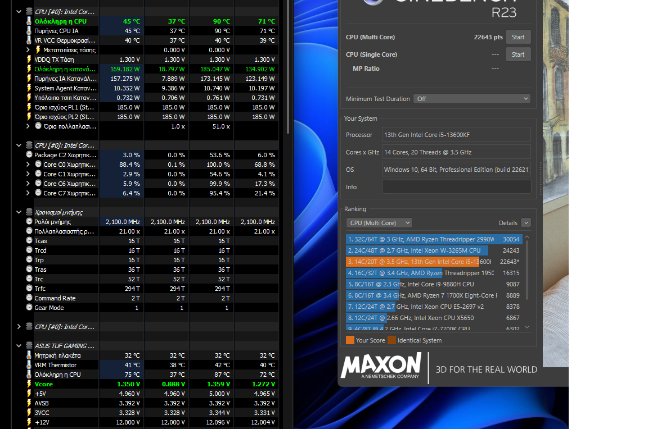Start the CPU (Multi Core) benchmark

518,37
